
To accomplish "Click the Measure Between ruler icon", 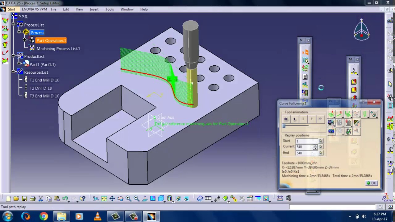I will click(x=280, y=199).
